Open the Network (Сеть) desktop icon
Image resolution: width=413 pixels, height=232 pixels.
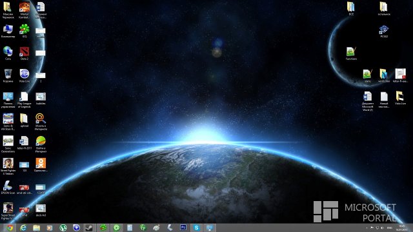pyautogui.click(x=8, y=53)
